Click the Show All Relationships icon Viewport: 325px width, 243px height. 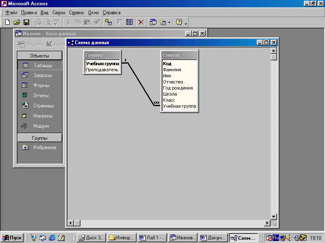130,22
